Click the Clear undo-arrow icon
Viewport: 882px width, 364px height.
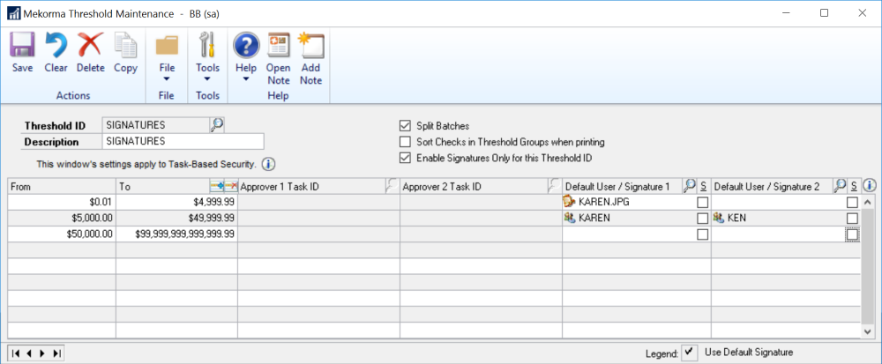pyautogui.click(x=56, y=45)
